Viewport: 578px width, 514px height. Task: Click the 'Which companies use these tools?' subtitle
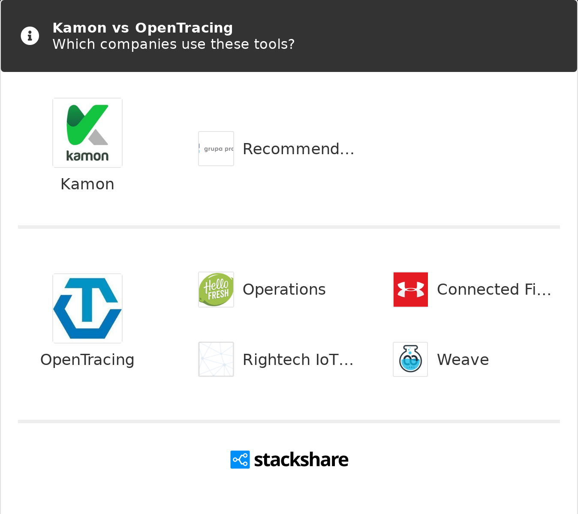tap(173, 44)
